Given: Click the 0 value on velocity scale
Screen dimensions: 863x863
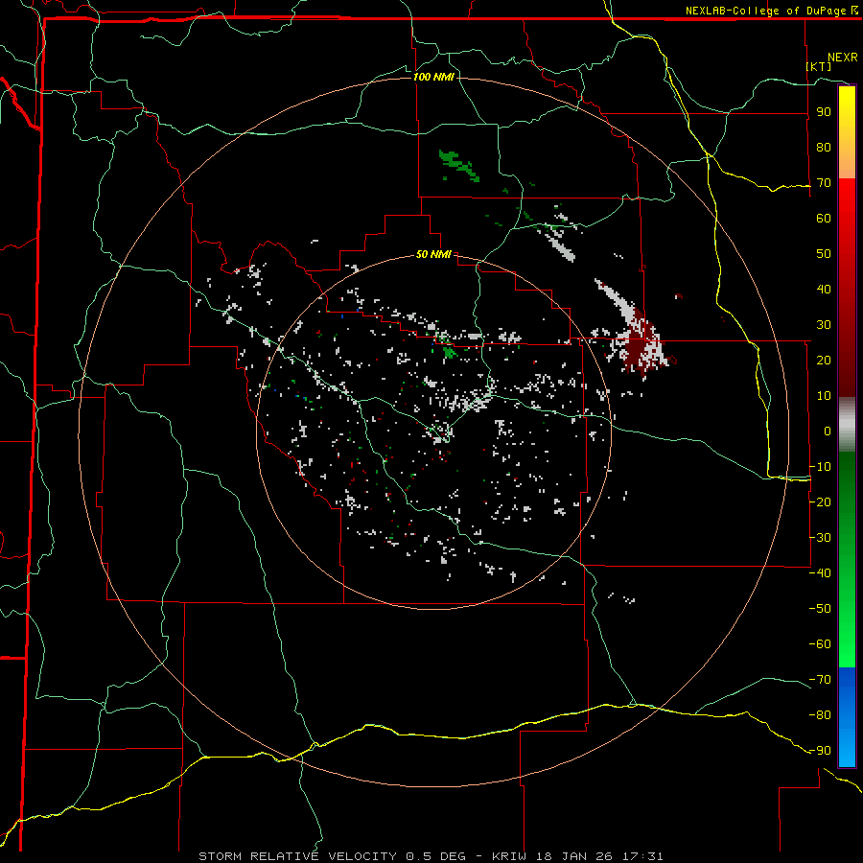Looking at the screenshot, I should tap(828, 431).
